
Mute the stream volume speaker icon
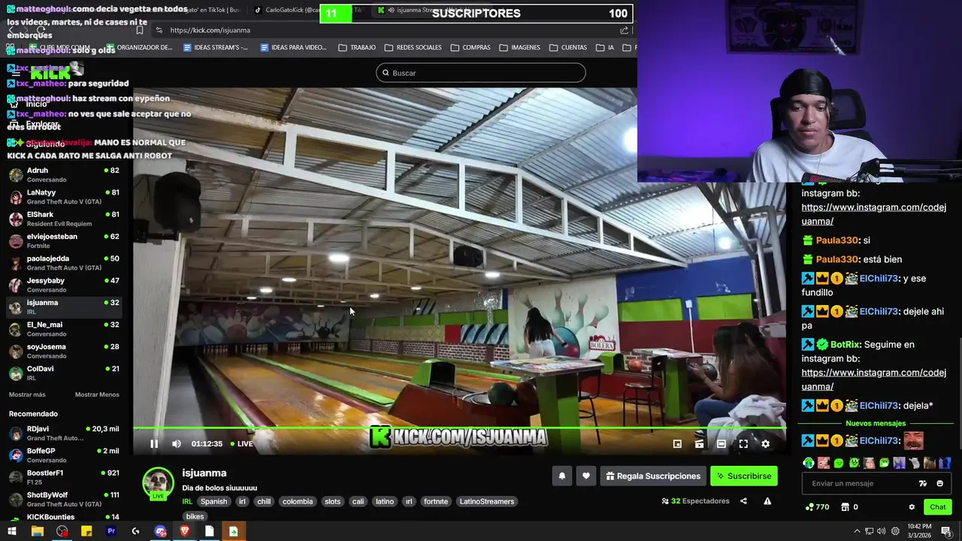(x=176, y=444)
